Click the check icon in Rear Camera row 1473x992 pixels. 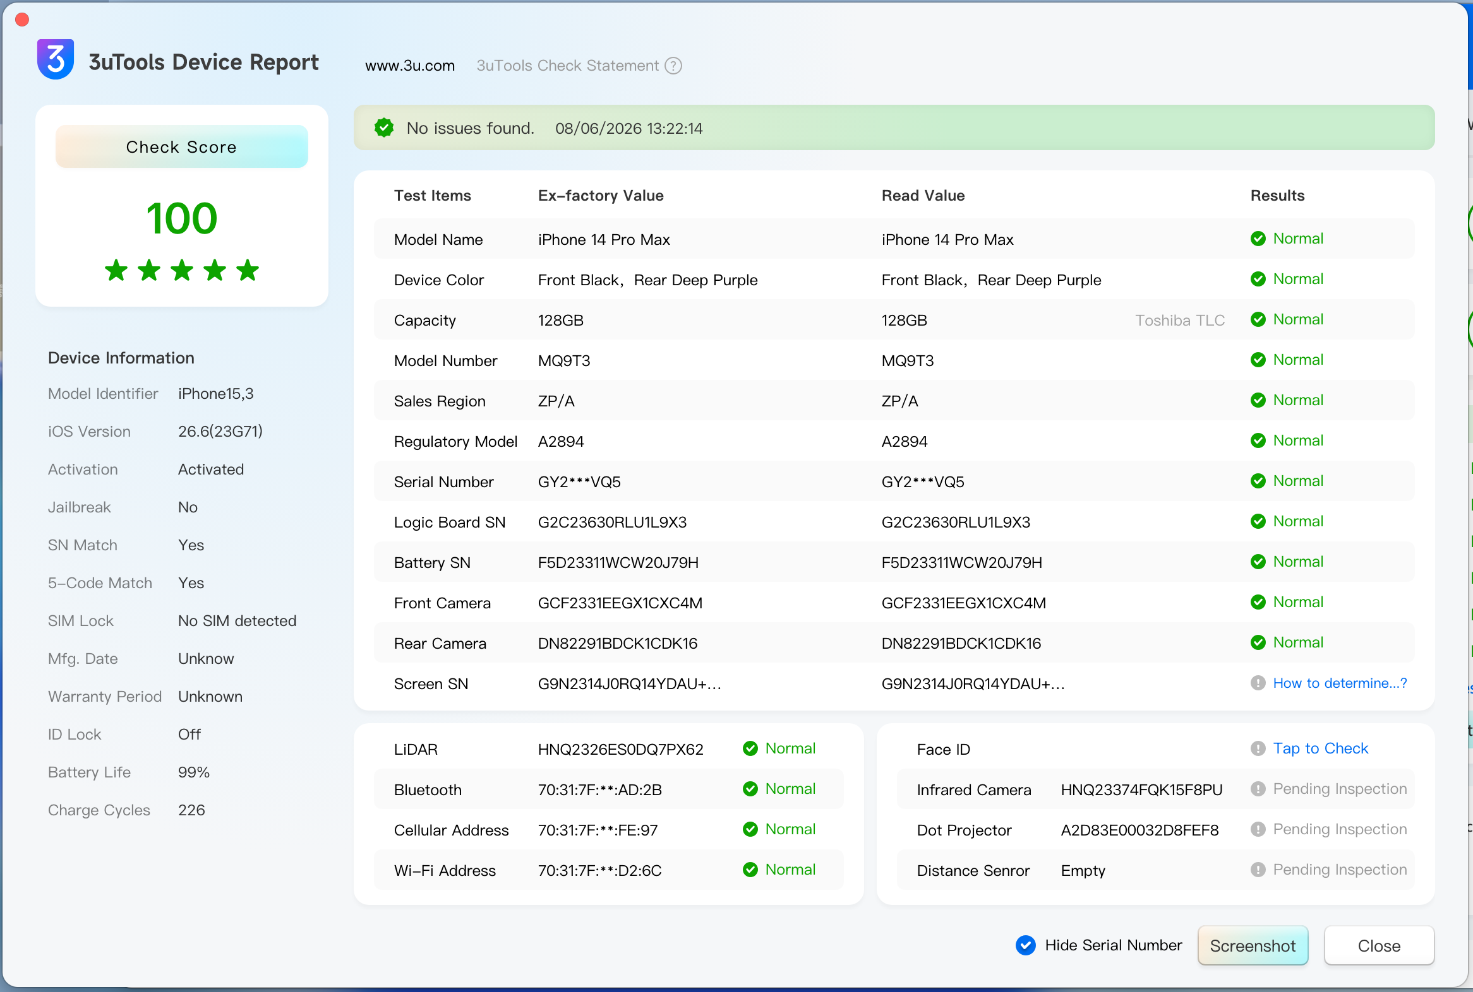click(x=1258, y=643)
